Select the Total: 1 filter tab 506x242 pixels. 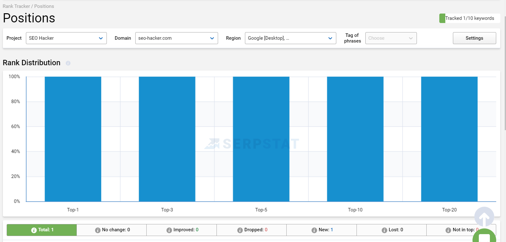[x=42, y=230]
